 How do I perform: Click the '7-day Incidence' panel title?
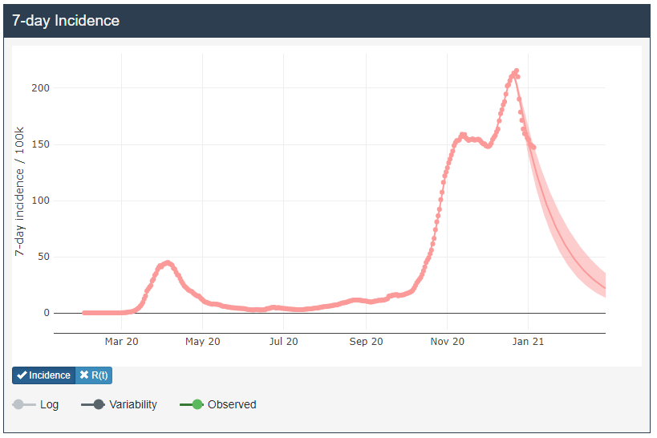[x=66, y=21]
